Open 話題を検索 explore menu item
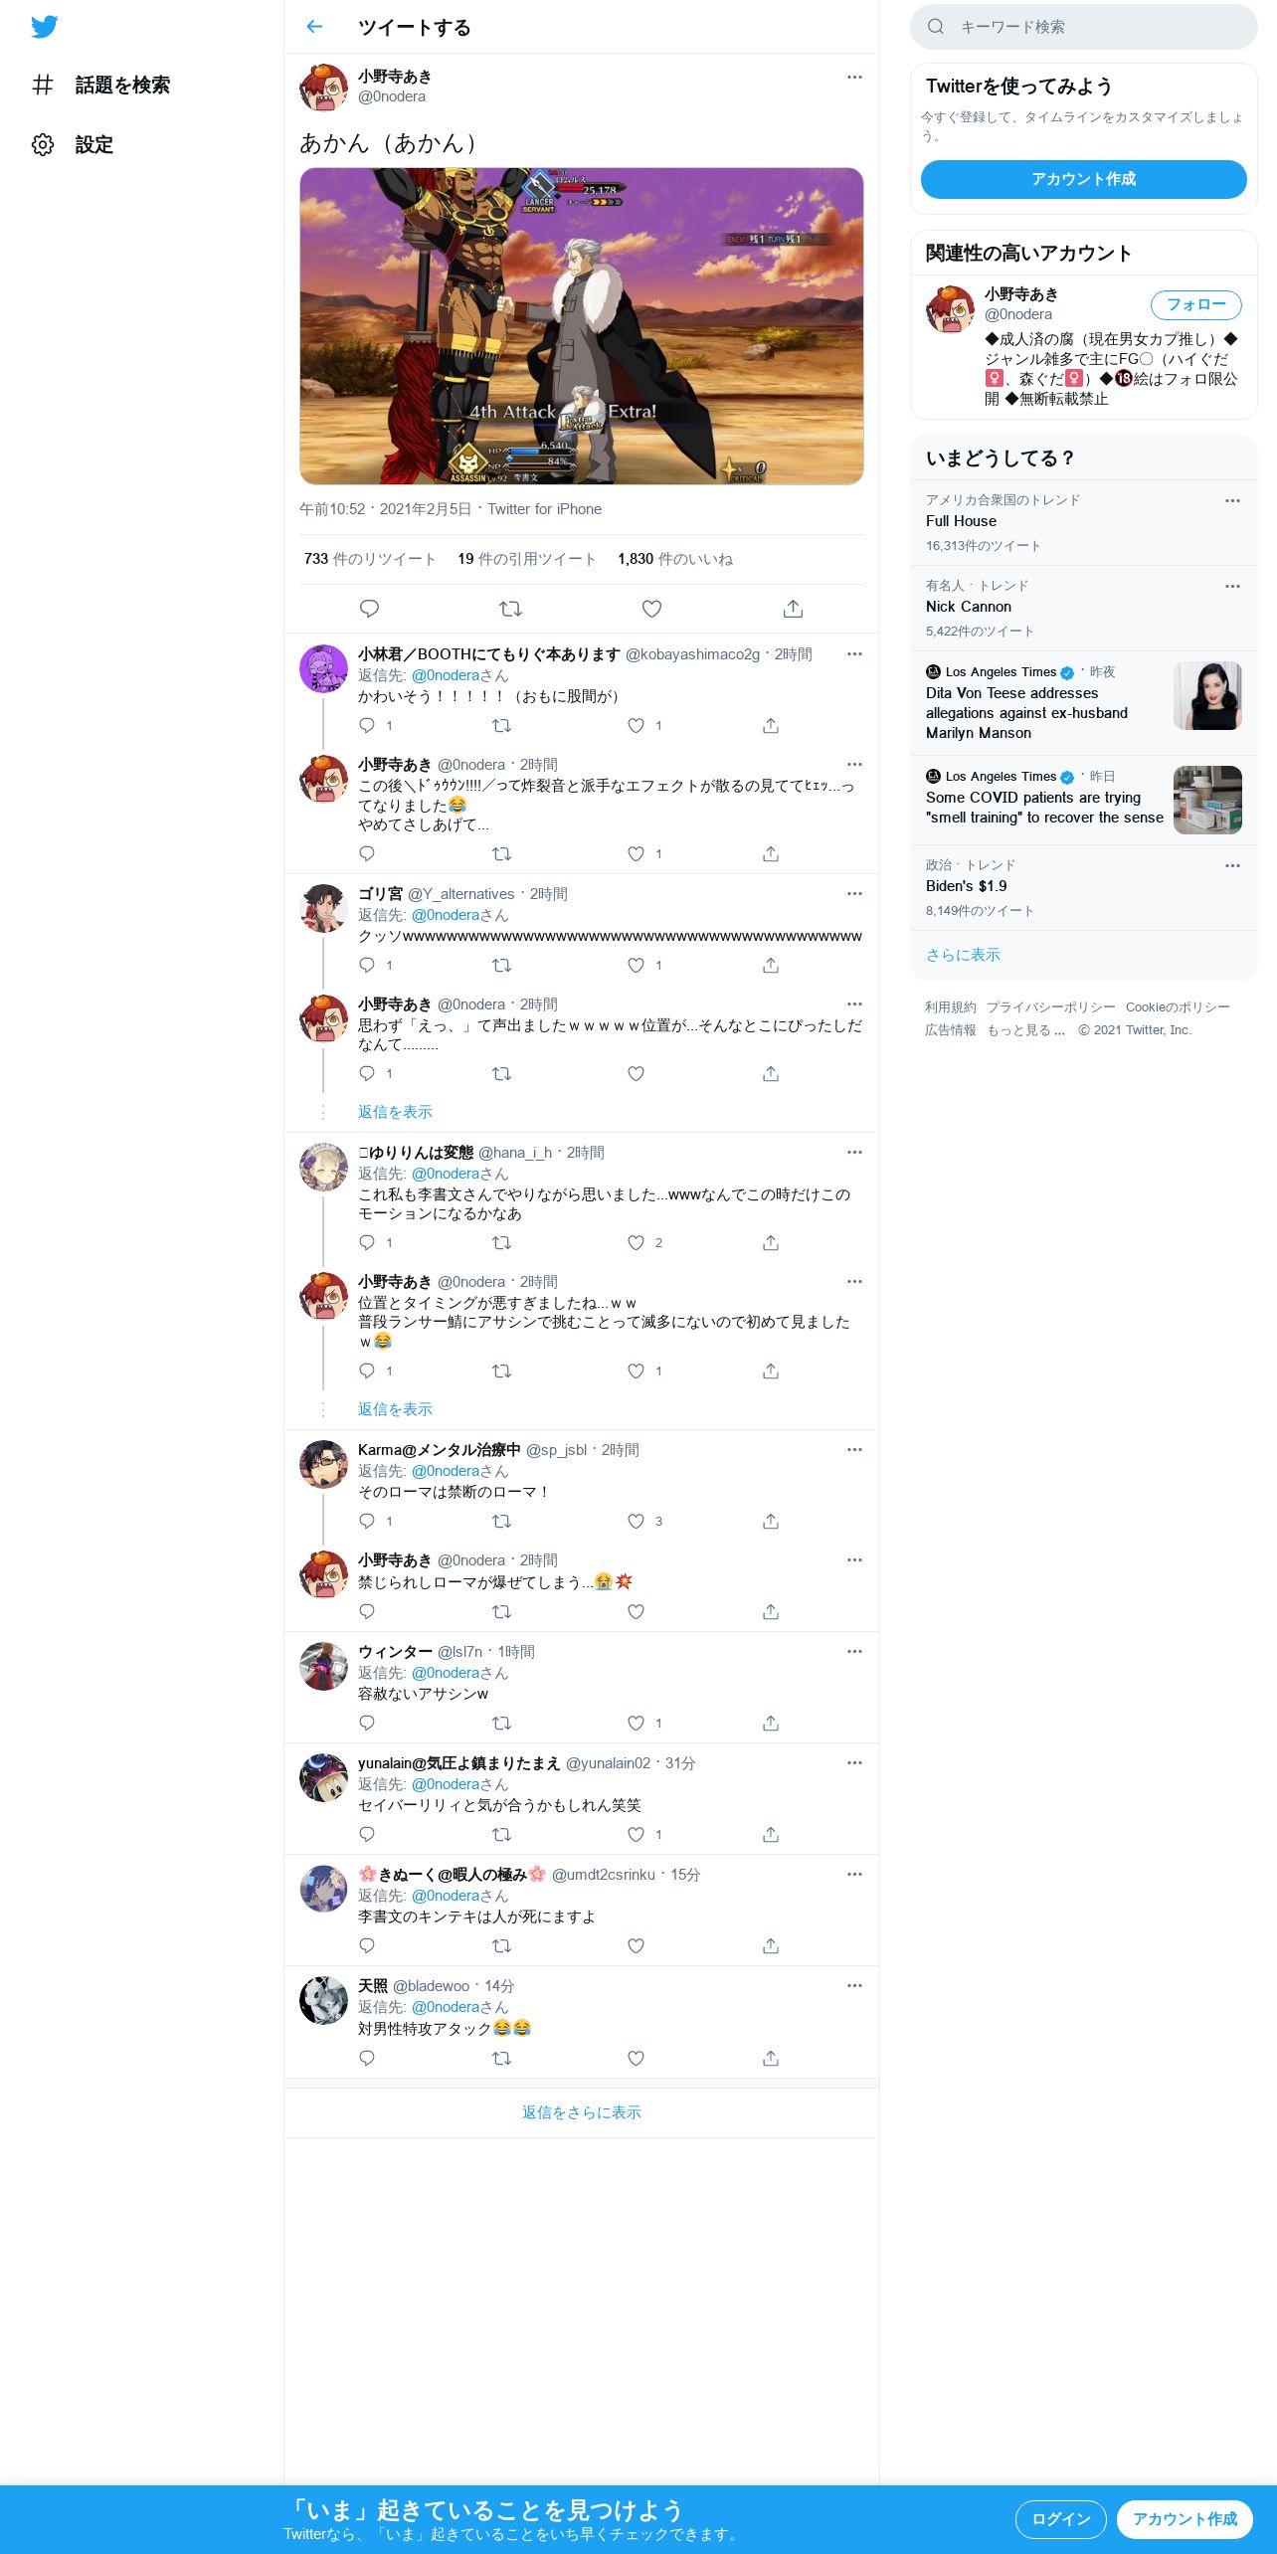Screen dimensions: 1277x2554 (x=100, y=86)
